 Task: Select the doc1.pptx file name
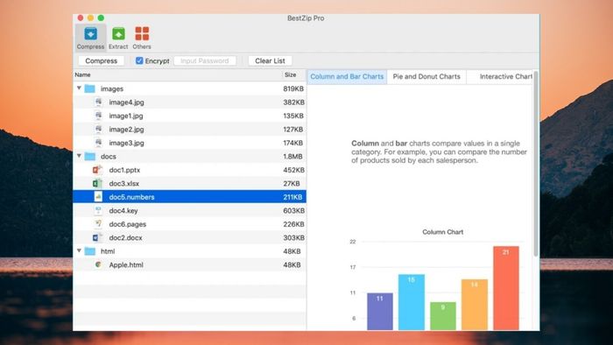click(x=124, y=170)
